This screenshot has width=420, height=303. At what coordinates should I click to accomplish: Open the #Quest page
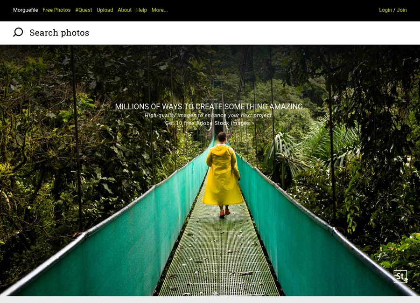pyautogui.click(x=84, y=10)
